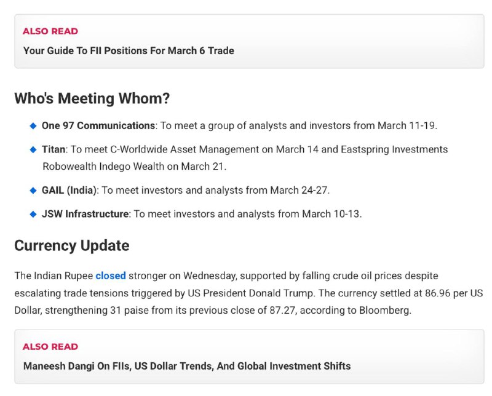Click blue diamond bullet beside One 97 Communications
This screenshot has height=396, width=492.
(33, 126)
